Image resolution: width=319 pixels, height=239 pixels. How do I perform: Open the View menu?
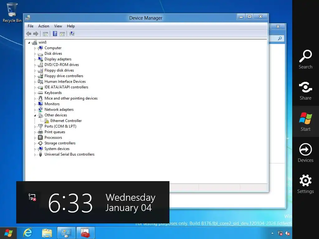click(x=58, y=26)
